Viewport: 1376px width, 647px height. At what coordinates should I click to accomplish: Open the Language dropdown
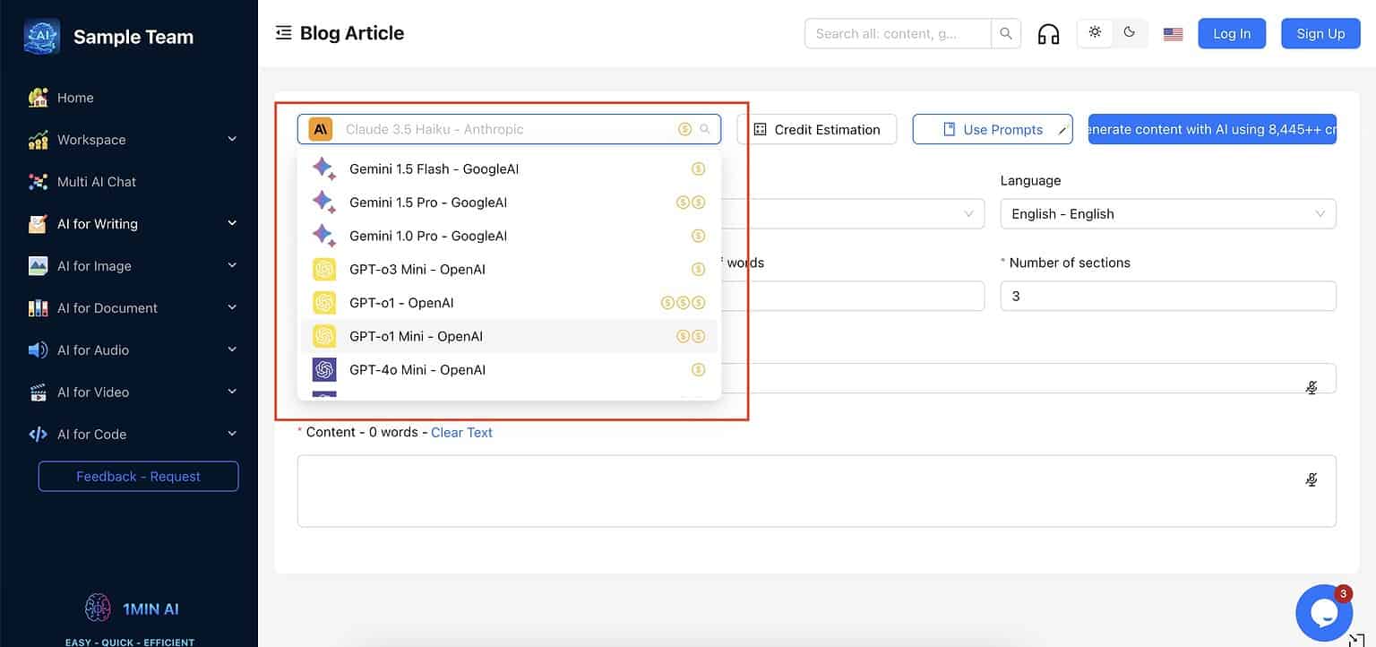(1167, 214)
